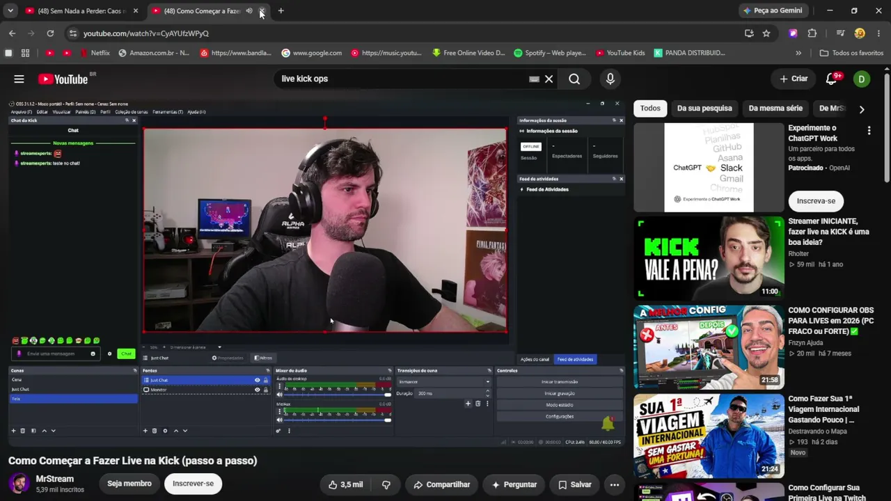This screenshot has height=501, width=891.
Task: Show more hidden bookmarks
Action: [x=798, y=53]
